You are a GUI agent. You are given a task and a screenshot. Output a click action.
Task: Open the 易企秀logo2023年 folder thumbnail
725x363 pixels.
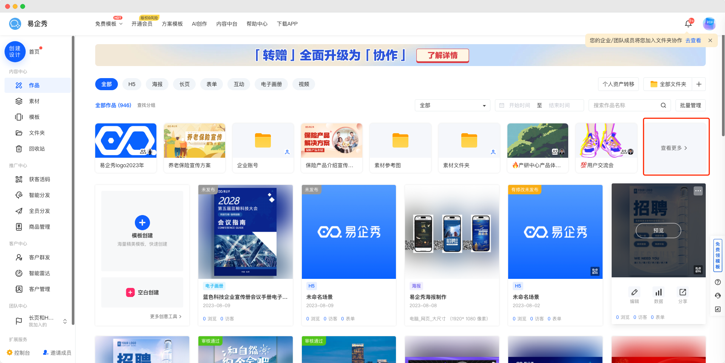[126, 140]
